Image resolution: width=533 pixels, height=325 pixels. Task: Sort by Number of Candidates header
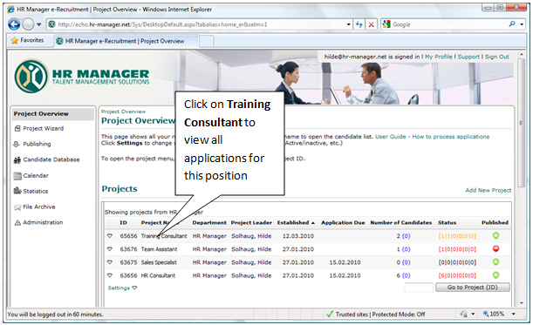click(400, 223)
